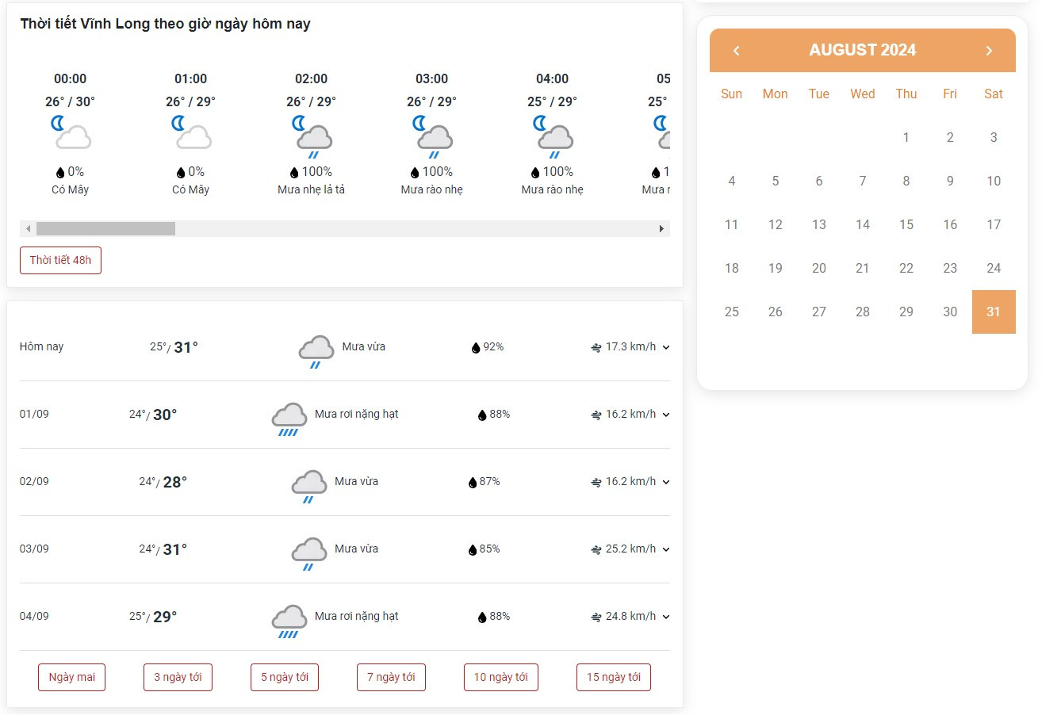
Task: Select August 15 in the calendar
Action: pos(906,224)
